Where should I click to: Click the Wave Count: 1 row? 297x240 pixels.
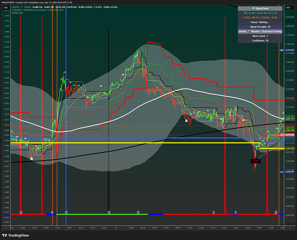pyautogui.click(x=260, y=36)
